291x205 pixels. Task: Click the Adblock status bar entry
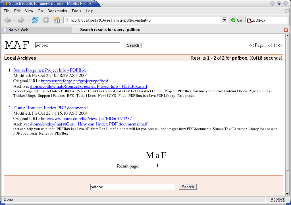pyautogui.click(x=278, y=199)
